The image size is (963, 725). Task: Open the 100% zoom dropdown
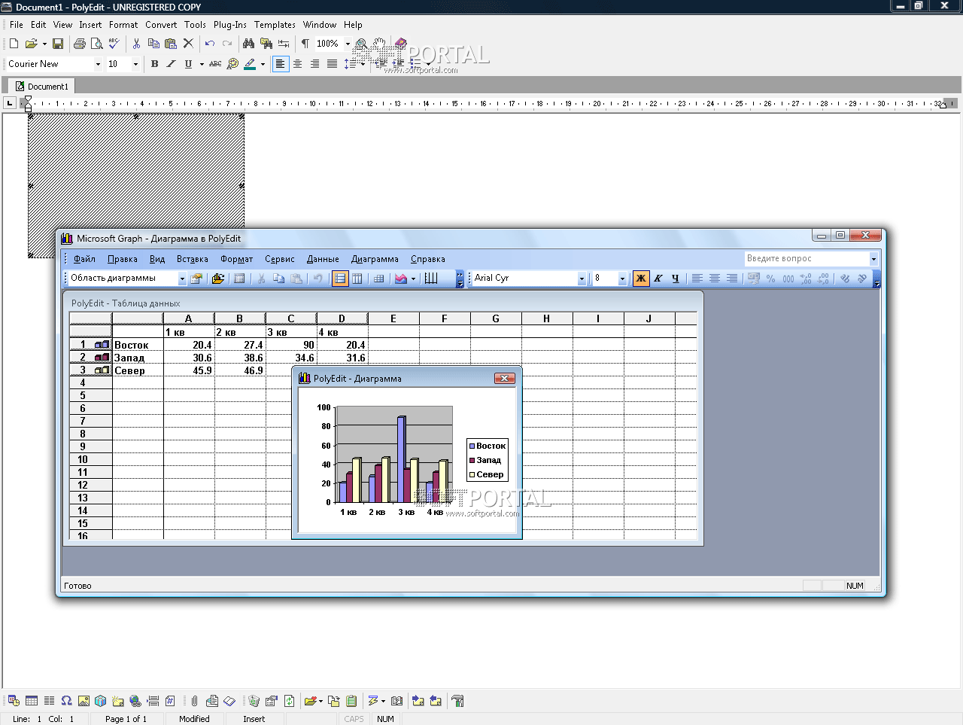pos(348,44)
